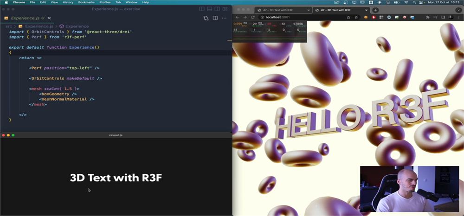Open Spotlight search in menu bar

(x=414, y=2)
